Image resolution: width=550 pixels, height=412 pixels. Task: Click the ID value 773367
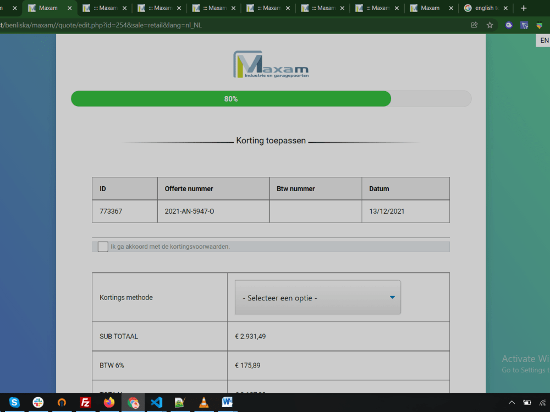pyautogui.click(x=111, y=211)
